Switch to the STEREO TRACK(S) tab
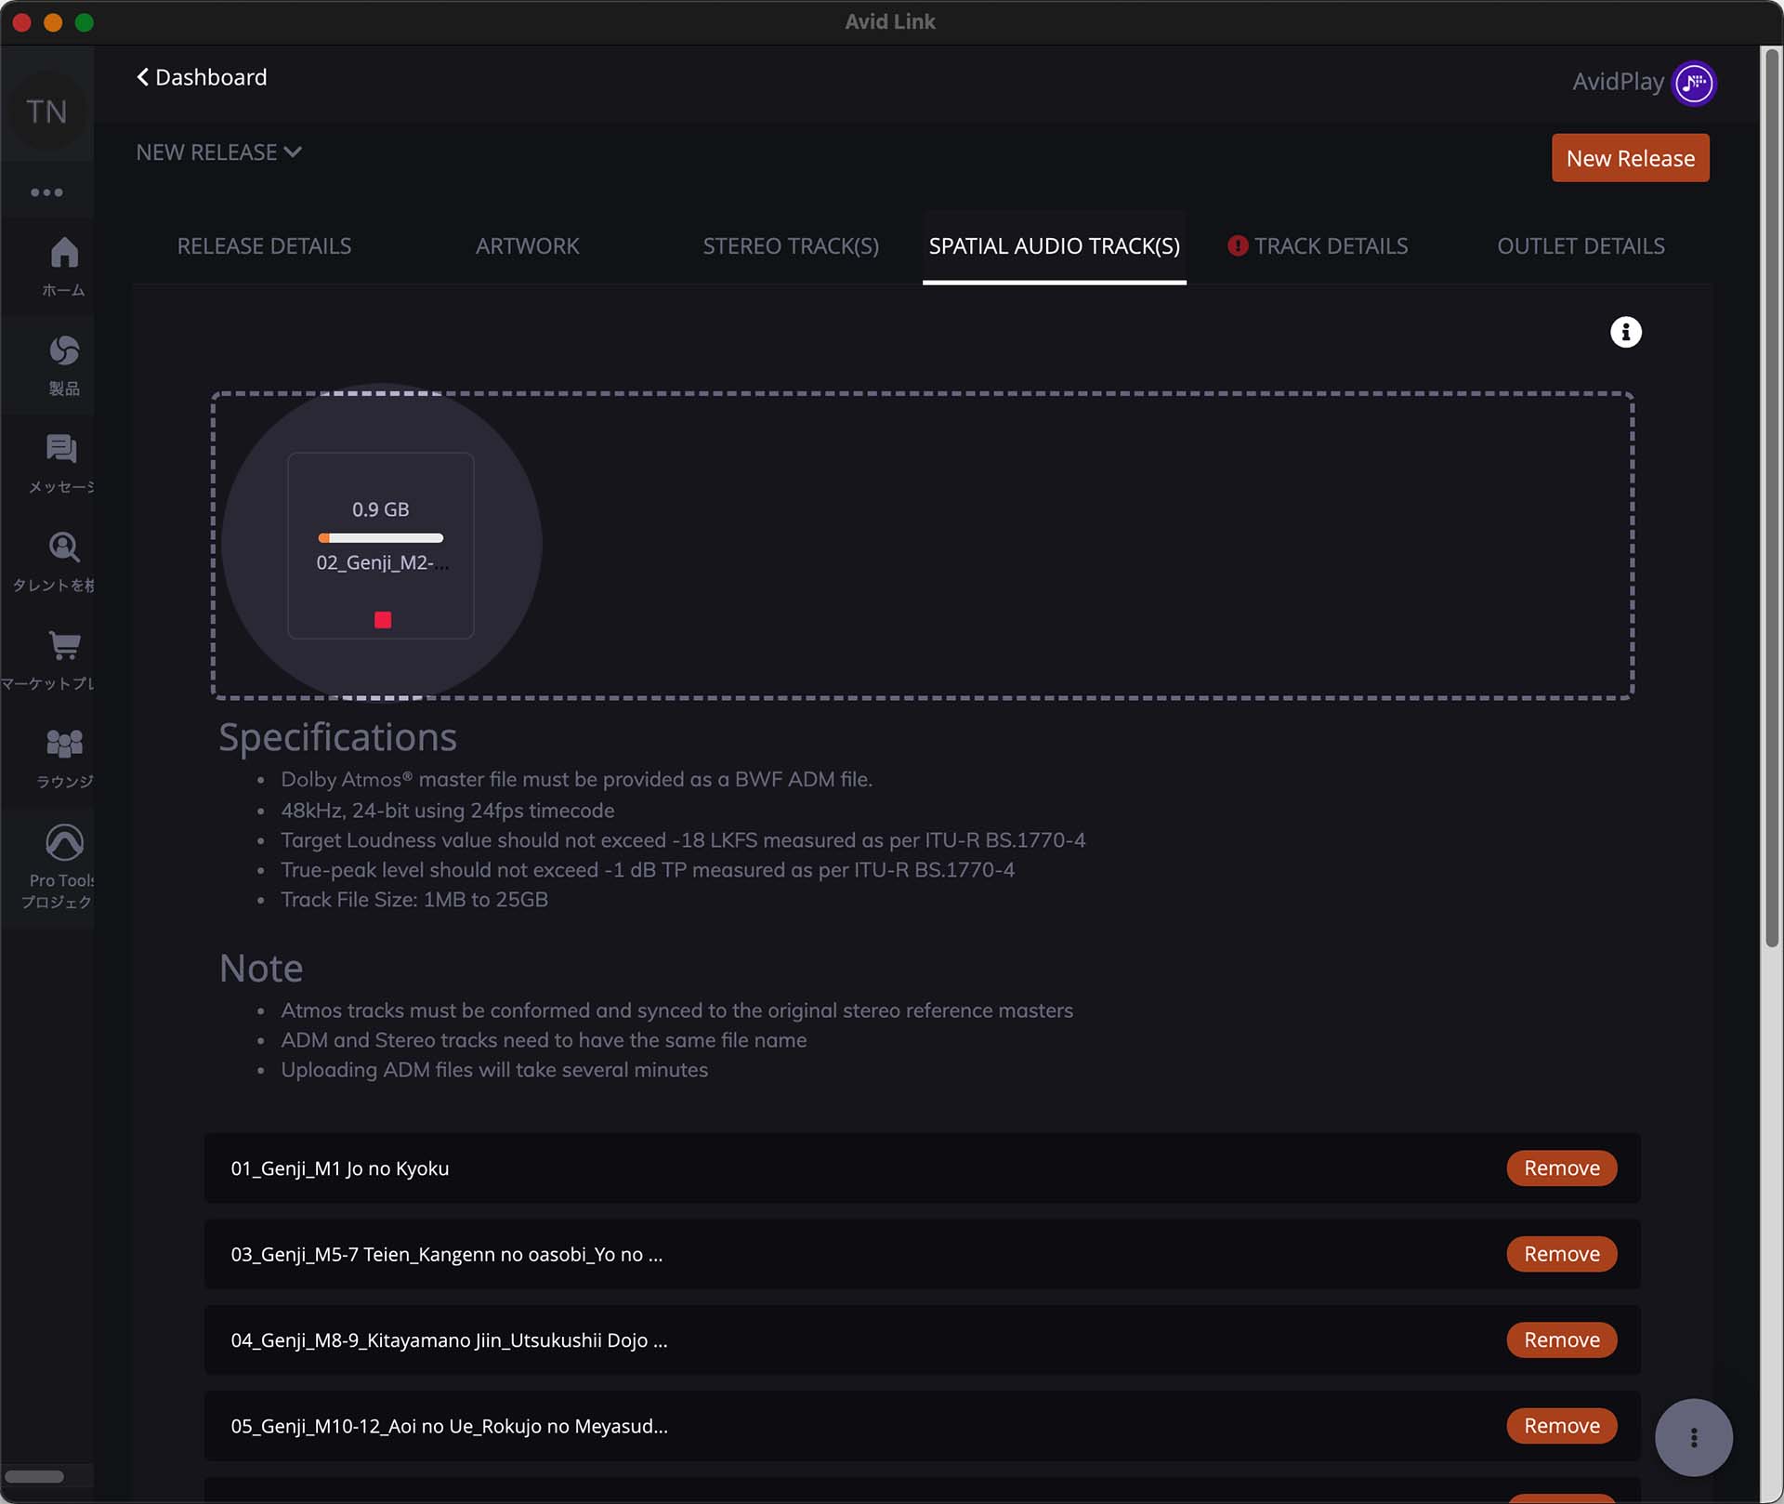This screenshot has width=1784, height=1504. (x=790, y=246)
